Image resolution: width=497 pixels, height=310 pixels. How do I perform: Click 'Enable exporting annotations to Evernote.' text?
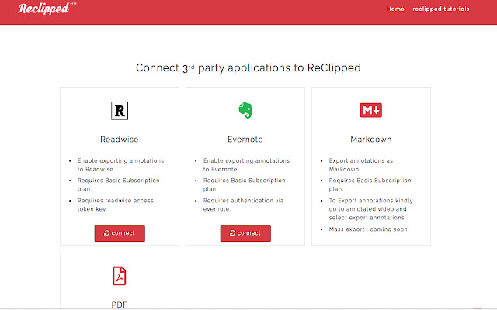coord(247,165)
